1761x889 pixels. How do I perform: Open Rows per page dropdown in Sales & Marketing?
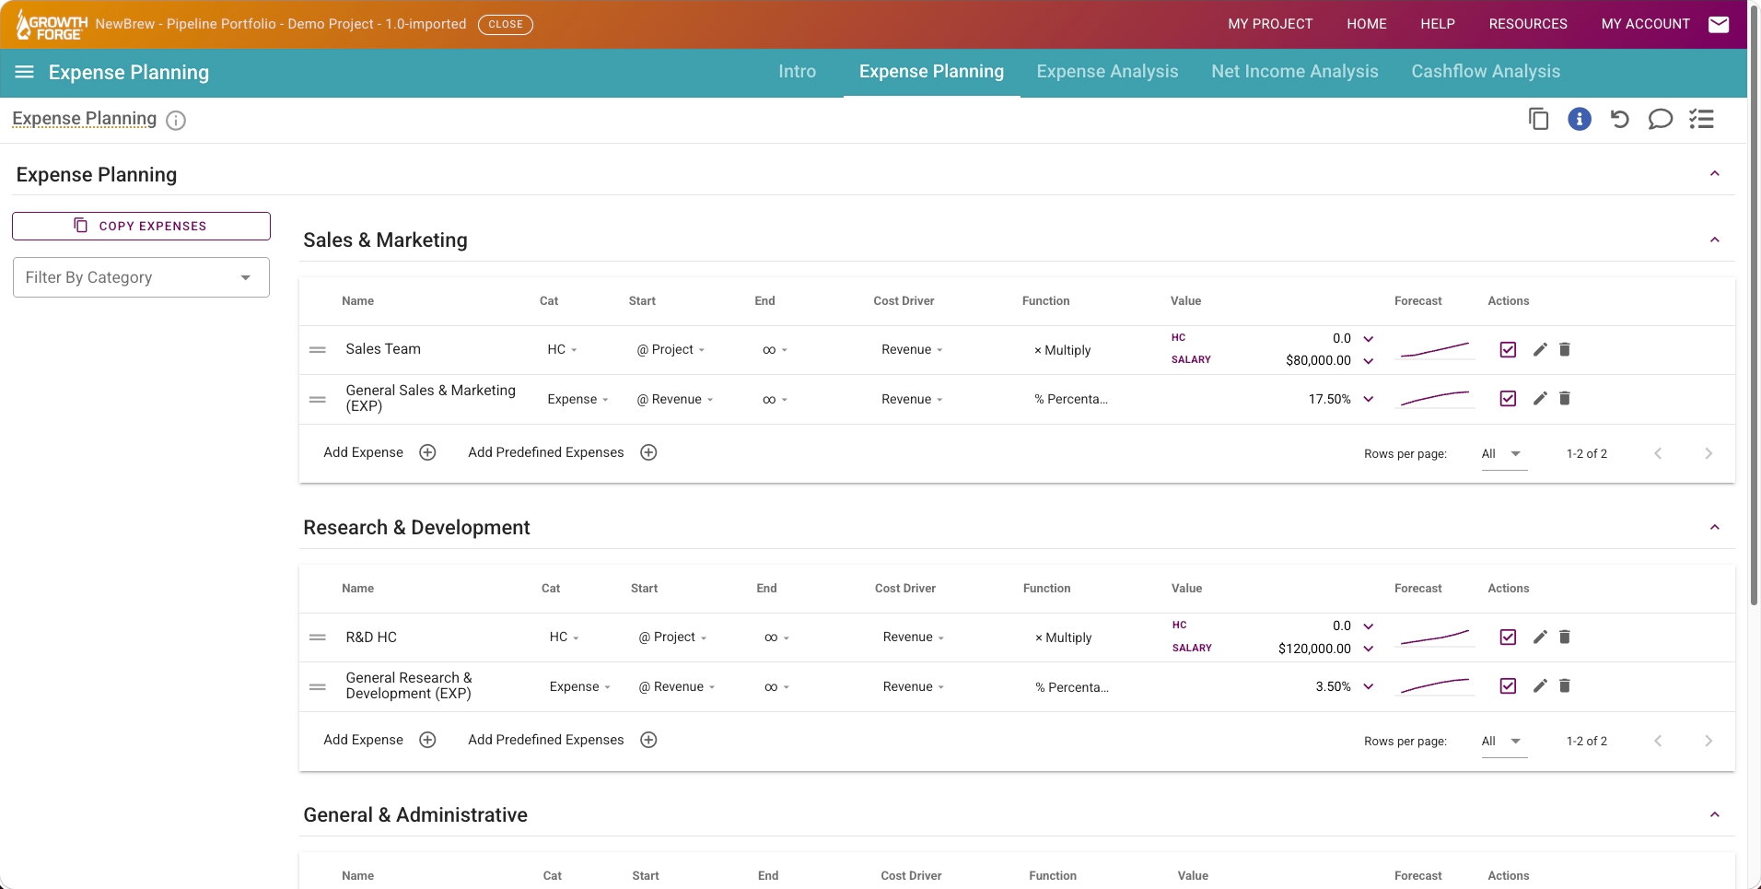(1504, 453)
